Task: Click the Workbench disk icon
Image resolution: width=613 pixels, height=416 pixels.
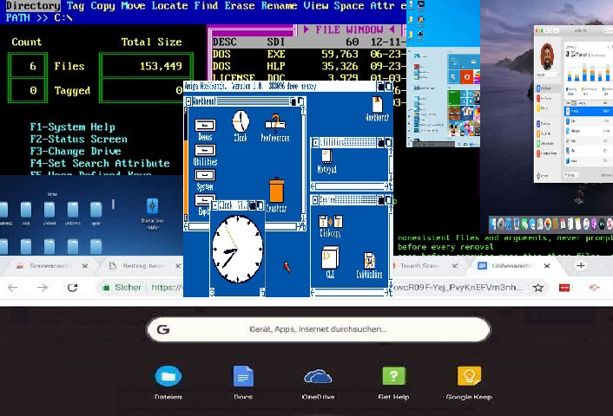Action: coord(376,106)
